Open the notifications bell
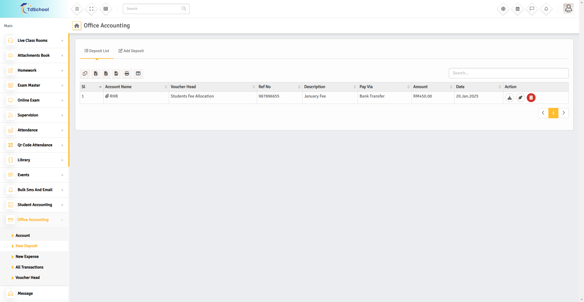This screenshot has height=302, width=584. 546,9
